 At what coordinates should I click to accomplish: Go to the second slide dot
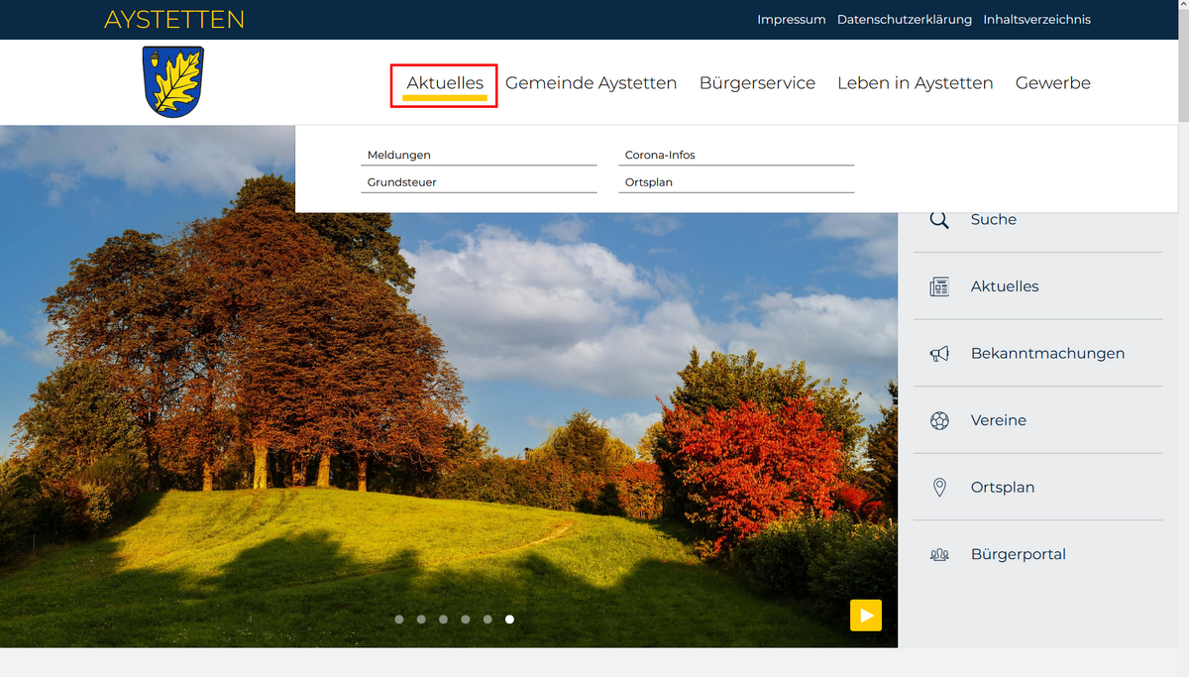[x=421, y=620]
